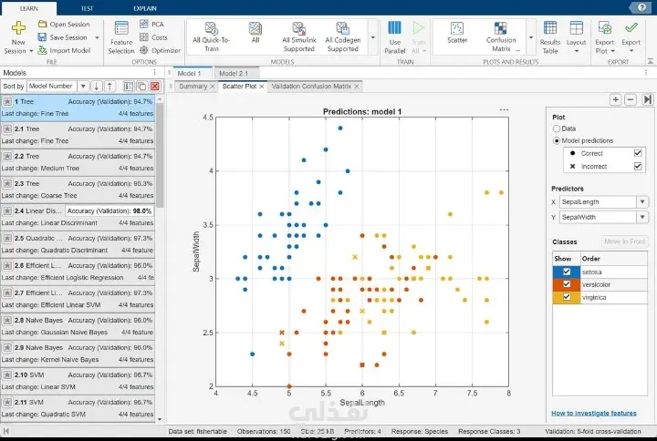Select model 2.4 Linear Discriminant

pos(78,217)
